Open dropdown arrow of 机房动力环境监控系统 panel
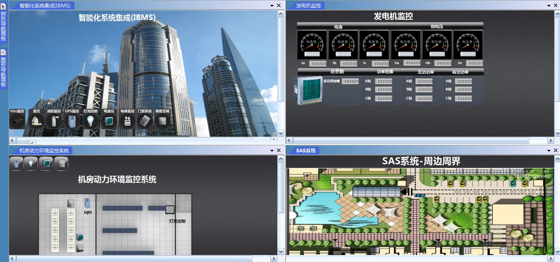This screenshot has height=262, width=560. click(x=272, y=151)
